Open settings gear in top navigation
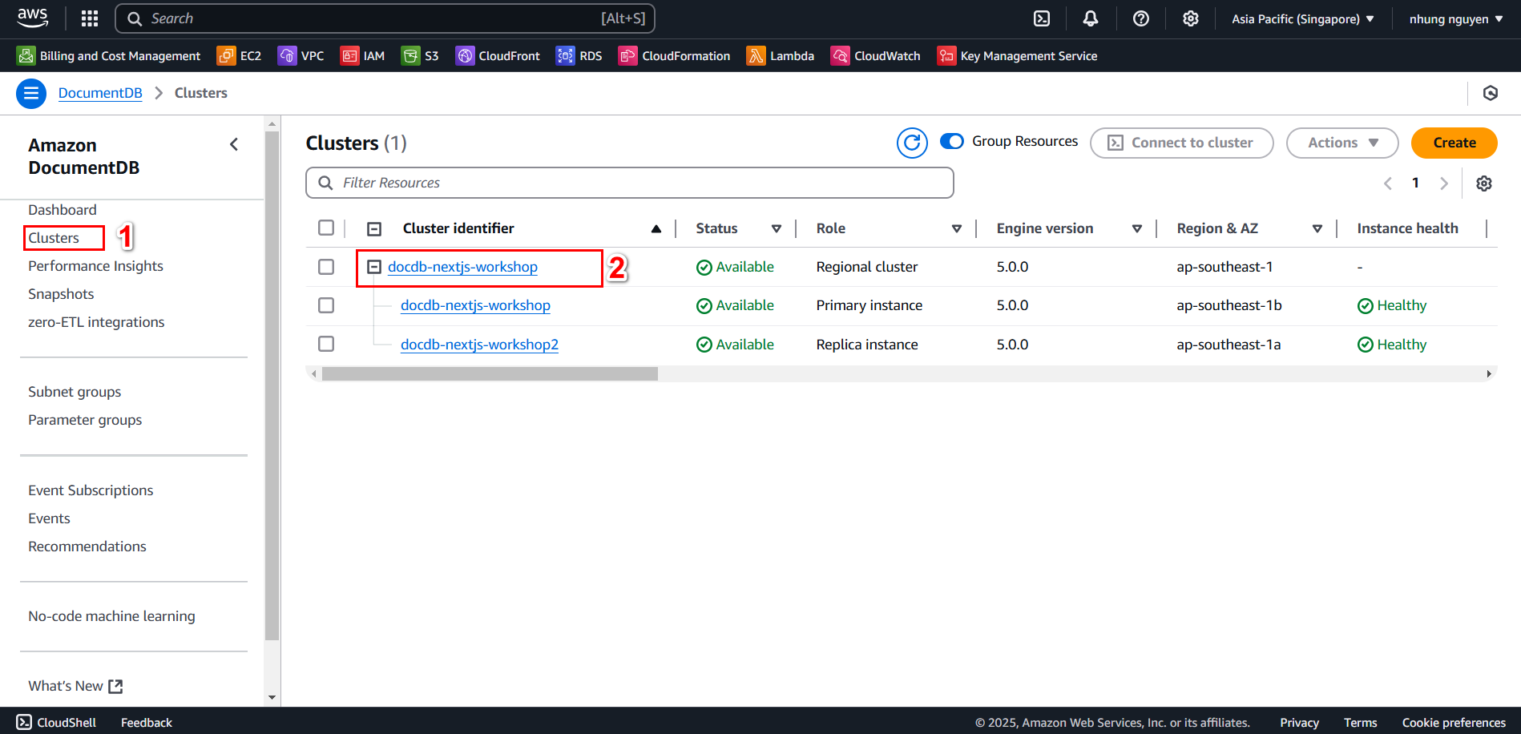This screenshot has width=1521, height=734. (1191, 18)
